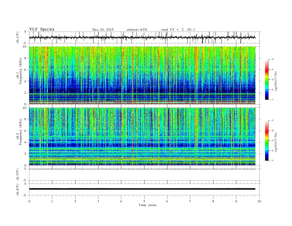The width and height of the screenshot is (292, 226).
Task: Click the "-3" tick on ch.1 colorbar
Action: click(272, 59)
